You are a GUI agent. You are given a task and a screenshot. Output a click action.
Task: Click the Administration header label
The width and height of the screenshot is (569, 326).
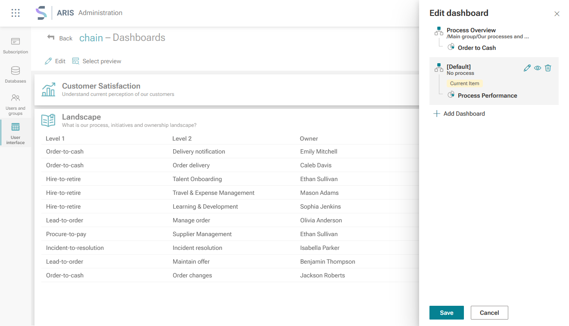[100, 13]
